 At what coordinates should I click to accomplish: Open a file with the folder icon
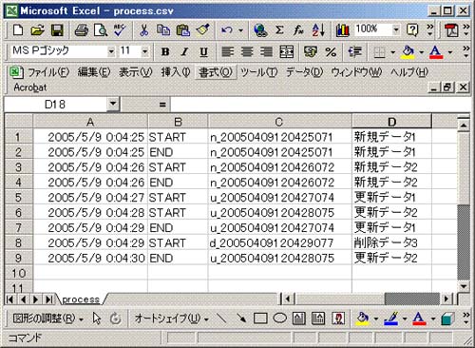[37, 30]
